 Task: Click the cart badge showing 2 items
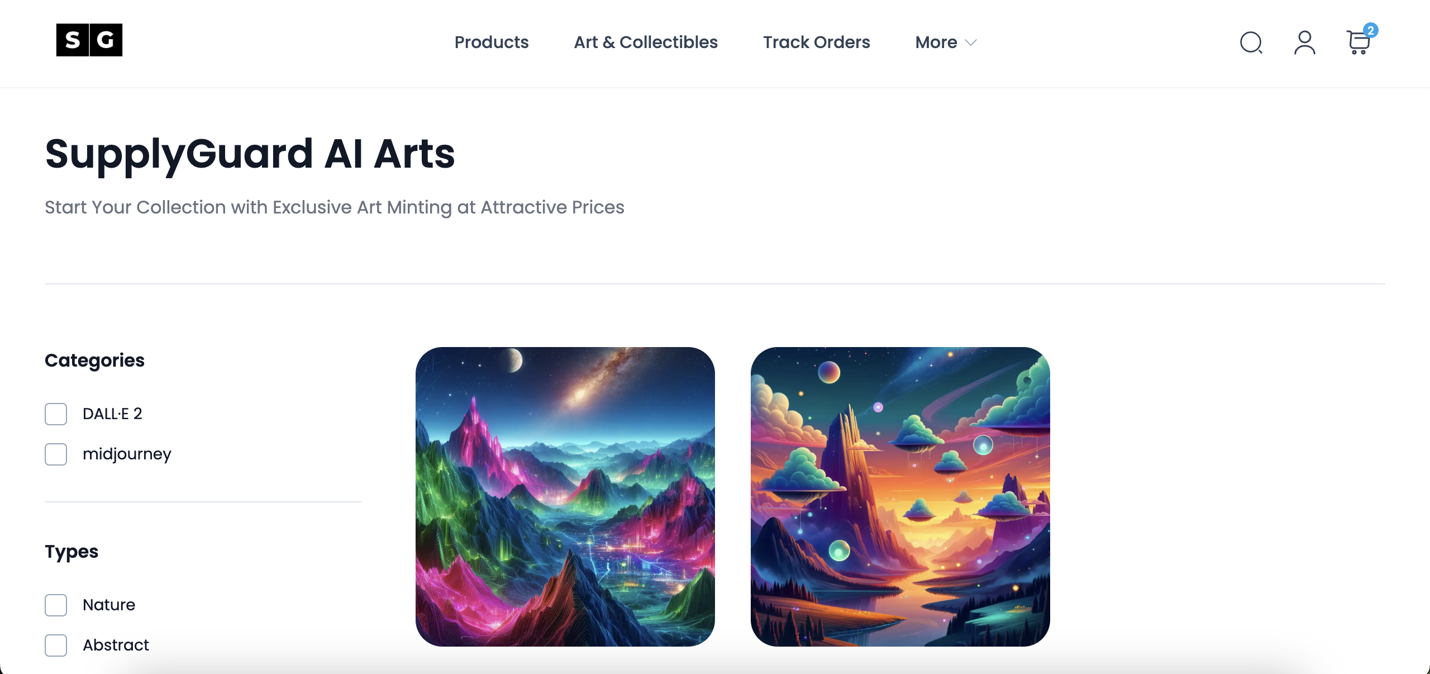(1371, 30)
